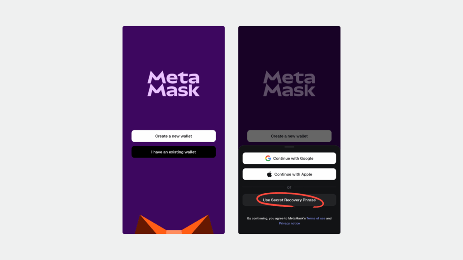
Task: Click the 'or' divider text
Action: [289, 187]
